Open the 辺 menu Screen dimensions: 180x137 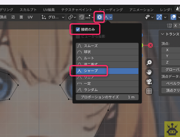tap(13, 17)
